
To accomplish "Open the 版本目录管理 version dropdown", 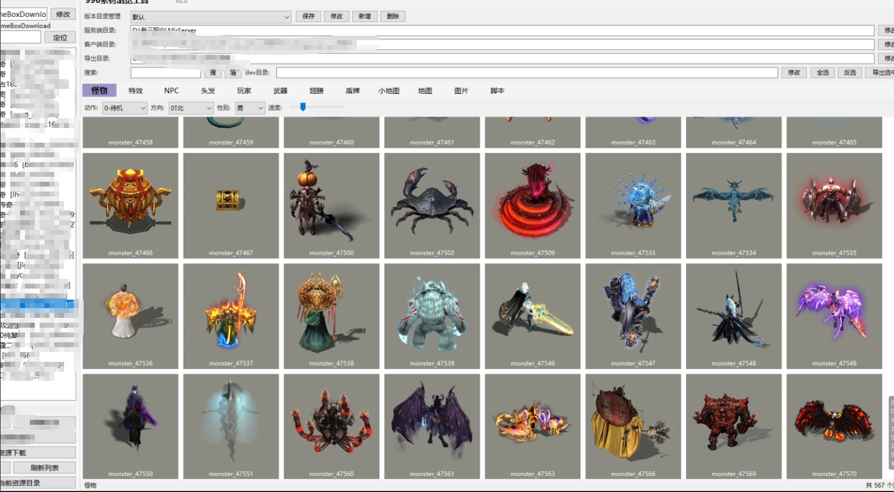I will pos(211,17).
